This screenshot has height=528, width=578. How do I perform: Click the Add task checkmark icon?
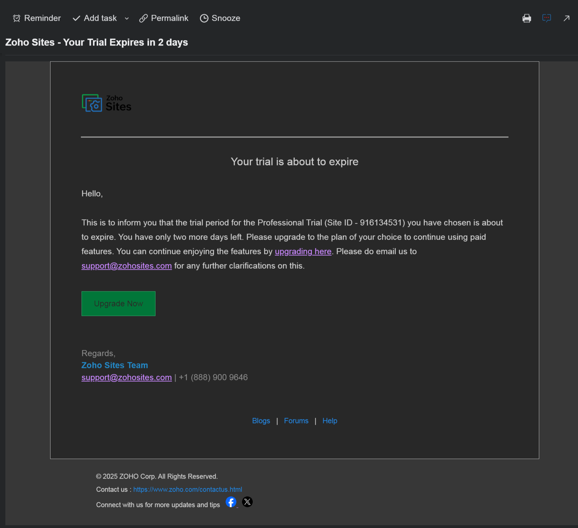[x=76, y=18]
